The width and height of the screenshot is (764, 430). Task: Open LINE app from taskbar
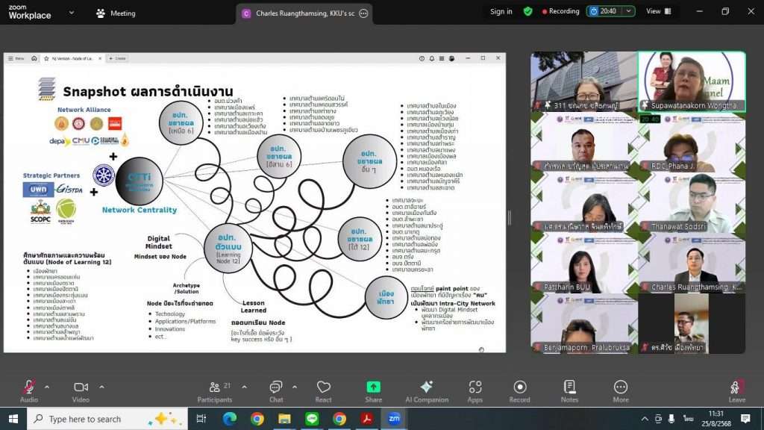[x=312, y=419]
